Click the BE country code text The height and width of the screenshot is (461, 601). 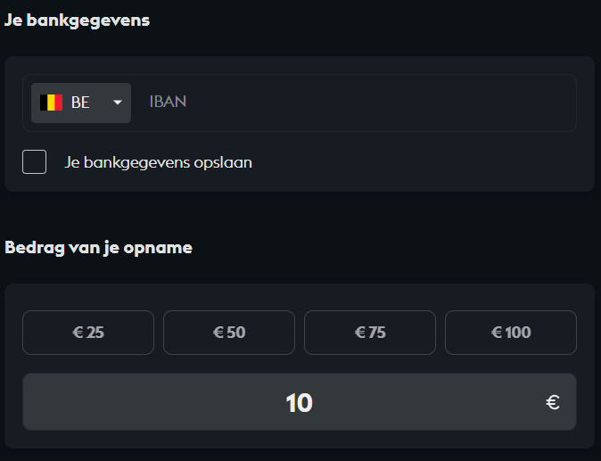pyautogui.click(x=80, y=103)
